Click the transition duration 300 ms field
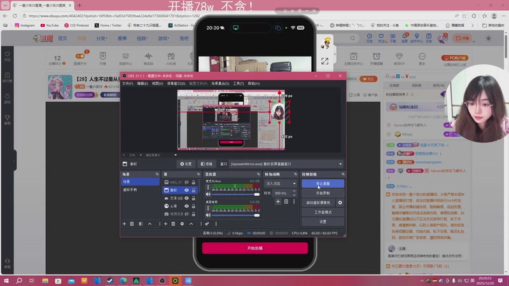This screenshot has width=509, height=286. click(x=282, y=193)
